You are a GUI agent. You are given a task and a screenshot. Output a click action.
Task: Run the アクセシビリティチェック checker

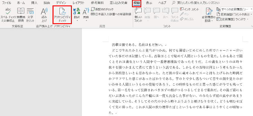click(x=62, y=15)
